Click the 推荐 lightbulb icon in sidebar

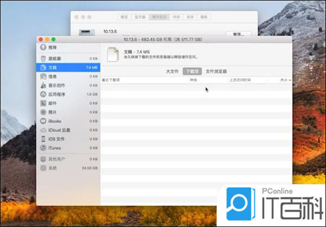[x=43, y=48]
